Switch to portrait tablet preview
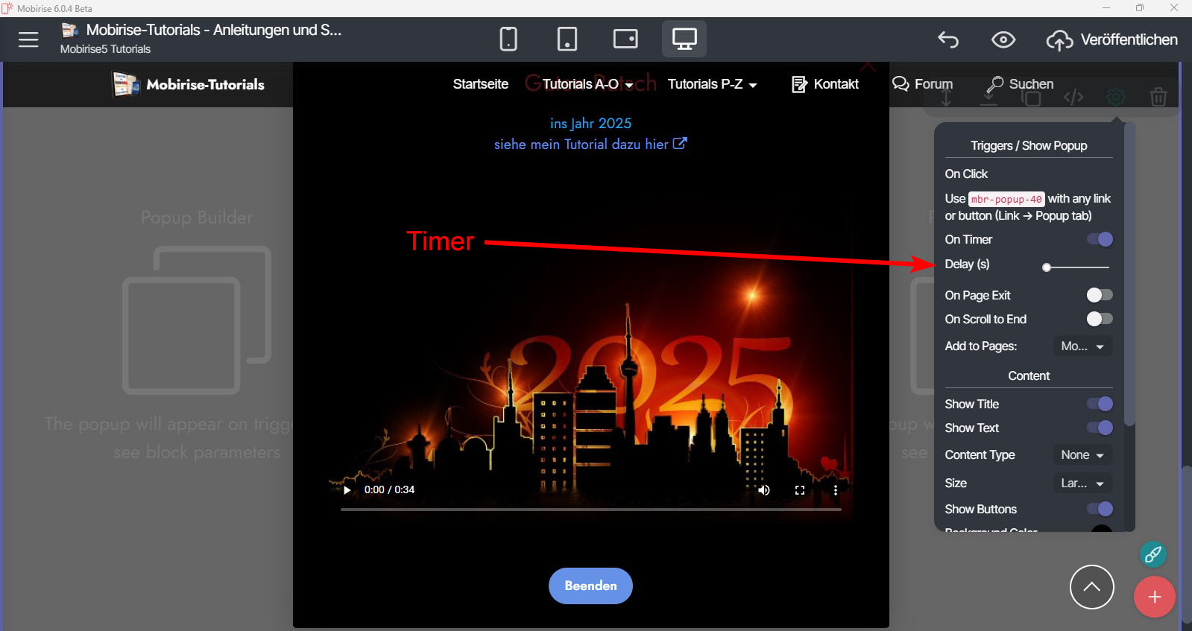This screenshot has width=1192, height=631. pos(567,39)
